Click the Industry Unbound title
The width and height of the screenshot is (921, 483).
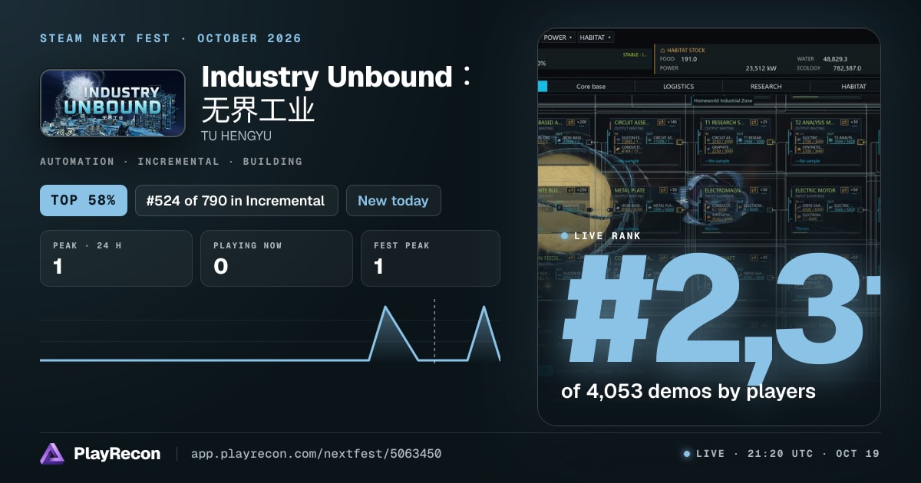point(337,77)
